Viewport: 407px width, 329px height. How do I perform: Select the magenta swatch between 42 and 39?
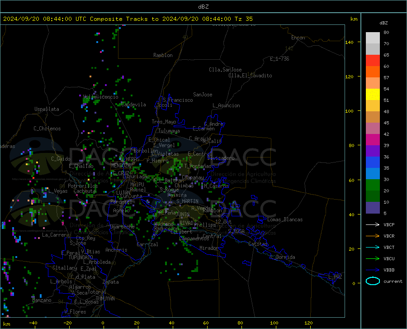point(373,140)
